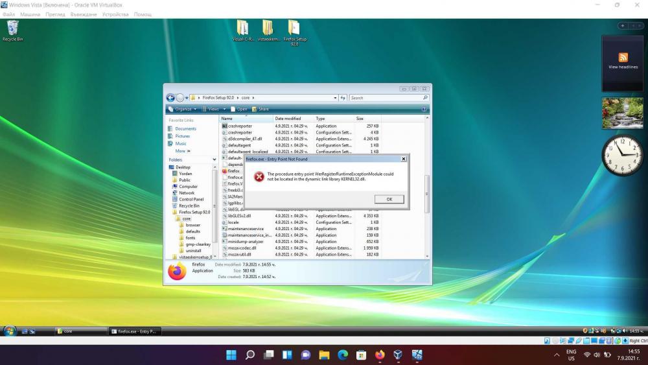The image size is (648, 365).
Task: Click the Explorer Back navigation arrow
Action: tap(170, 97)
